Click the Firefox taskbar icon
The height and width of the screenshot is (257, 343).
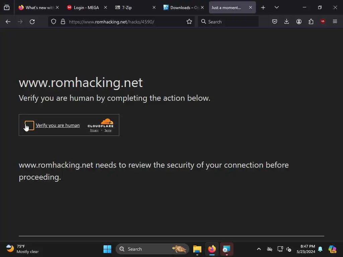[x=212, y=249]
